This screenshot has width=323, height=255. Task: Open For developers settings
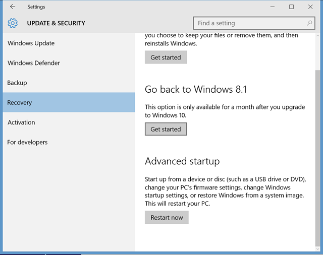pos(69,142)
